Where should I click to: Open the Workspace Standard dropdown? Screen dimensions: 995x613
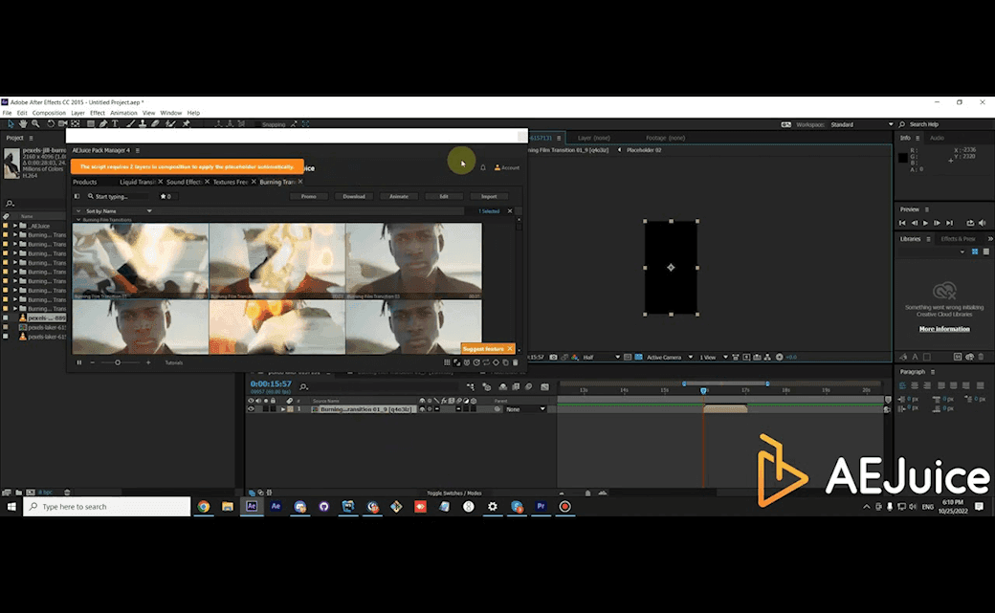pyautogui.click(x=862, y=124)
